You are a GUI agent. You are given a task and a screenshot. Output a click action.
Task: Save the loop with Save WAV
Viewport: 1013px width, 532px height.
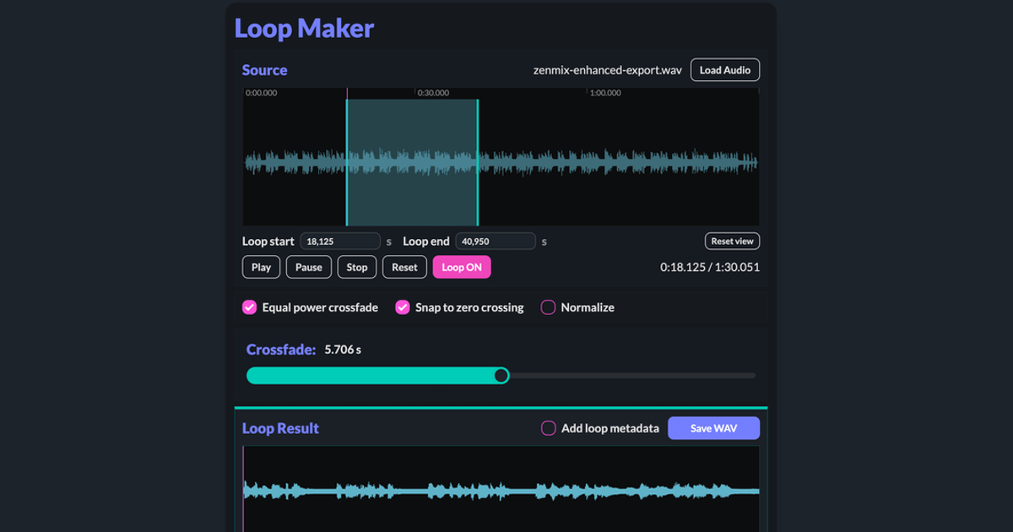coord(713,428)
